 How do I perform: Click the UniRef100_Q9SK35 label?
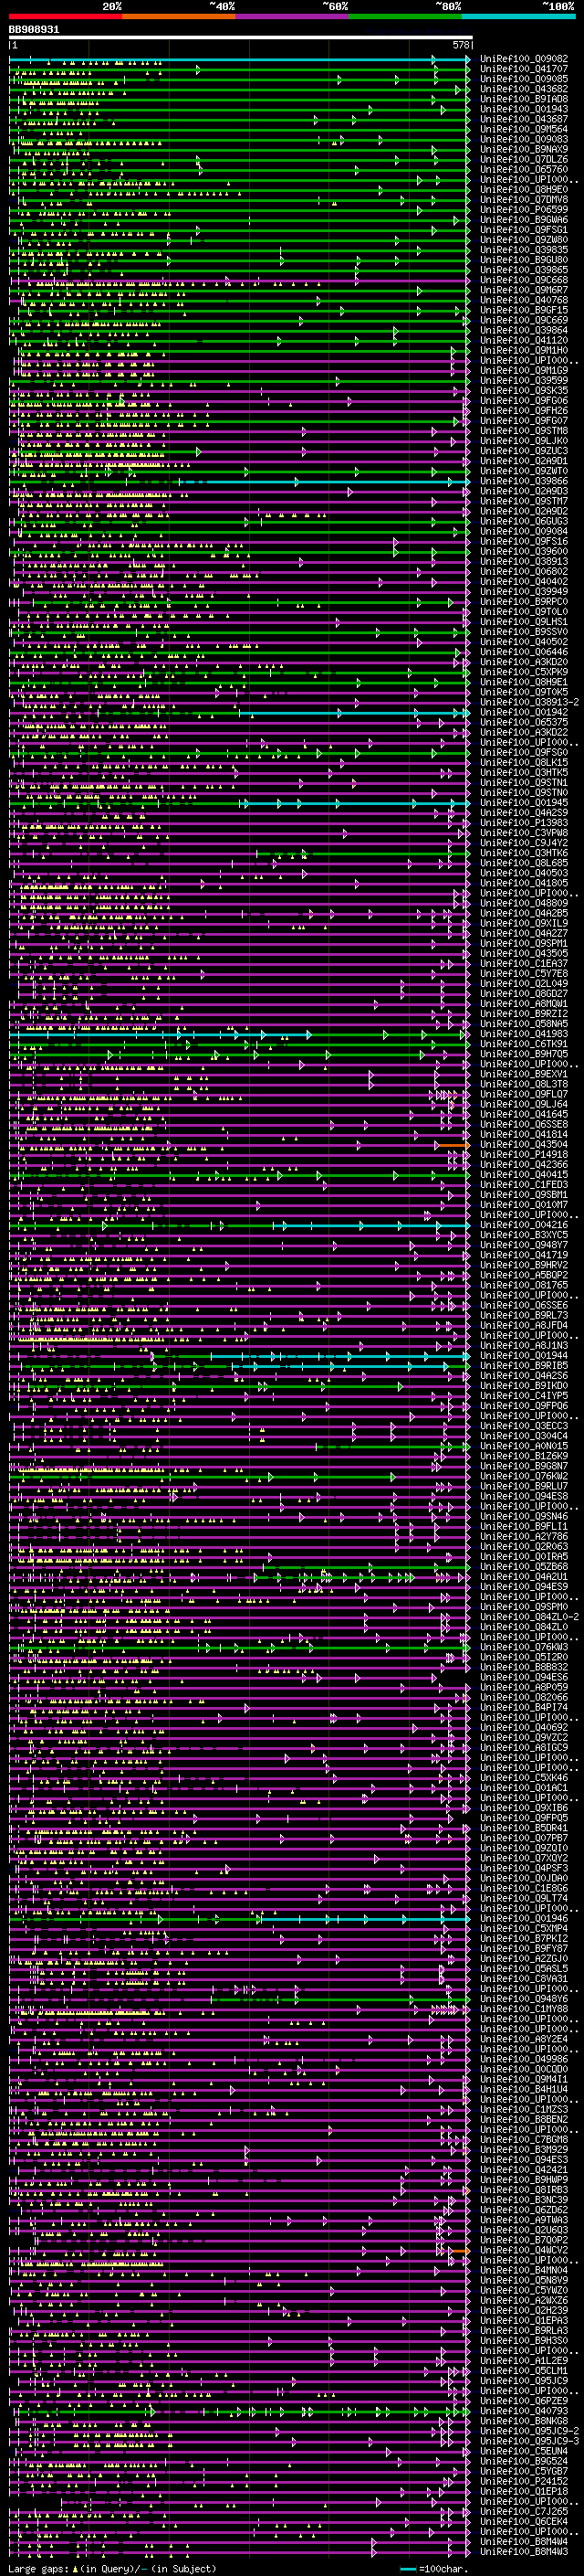coord(524,391)
